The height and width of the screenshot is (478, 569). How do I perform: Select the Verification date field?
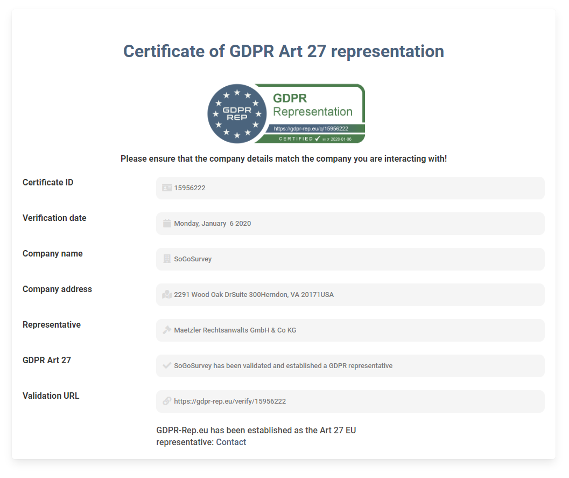pos(350,224)
